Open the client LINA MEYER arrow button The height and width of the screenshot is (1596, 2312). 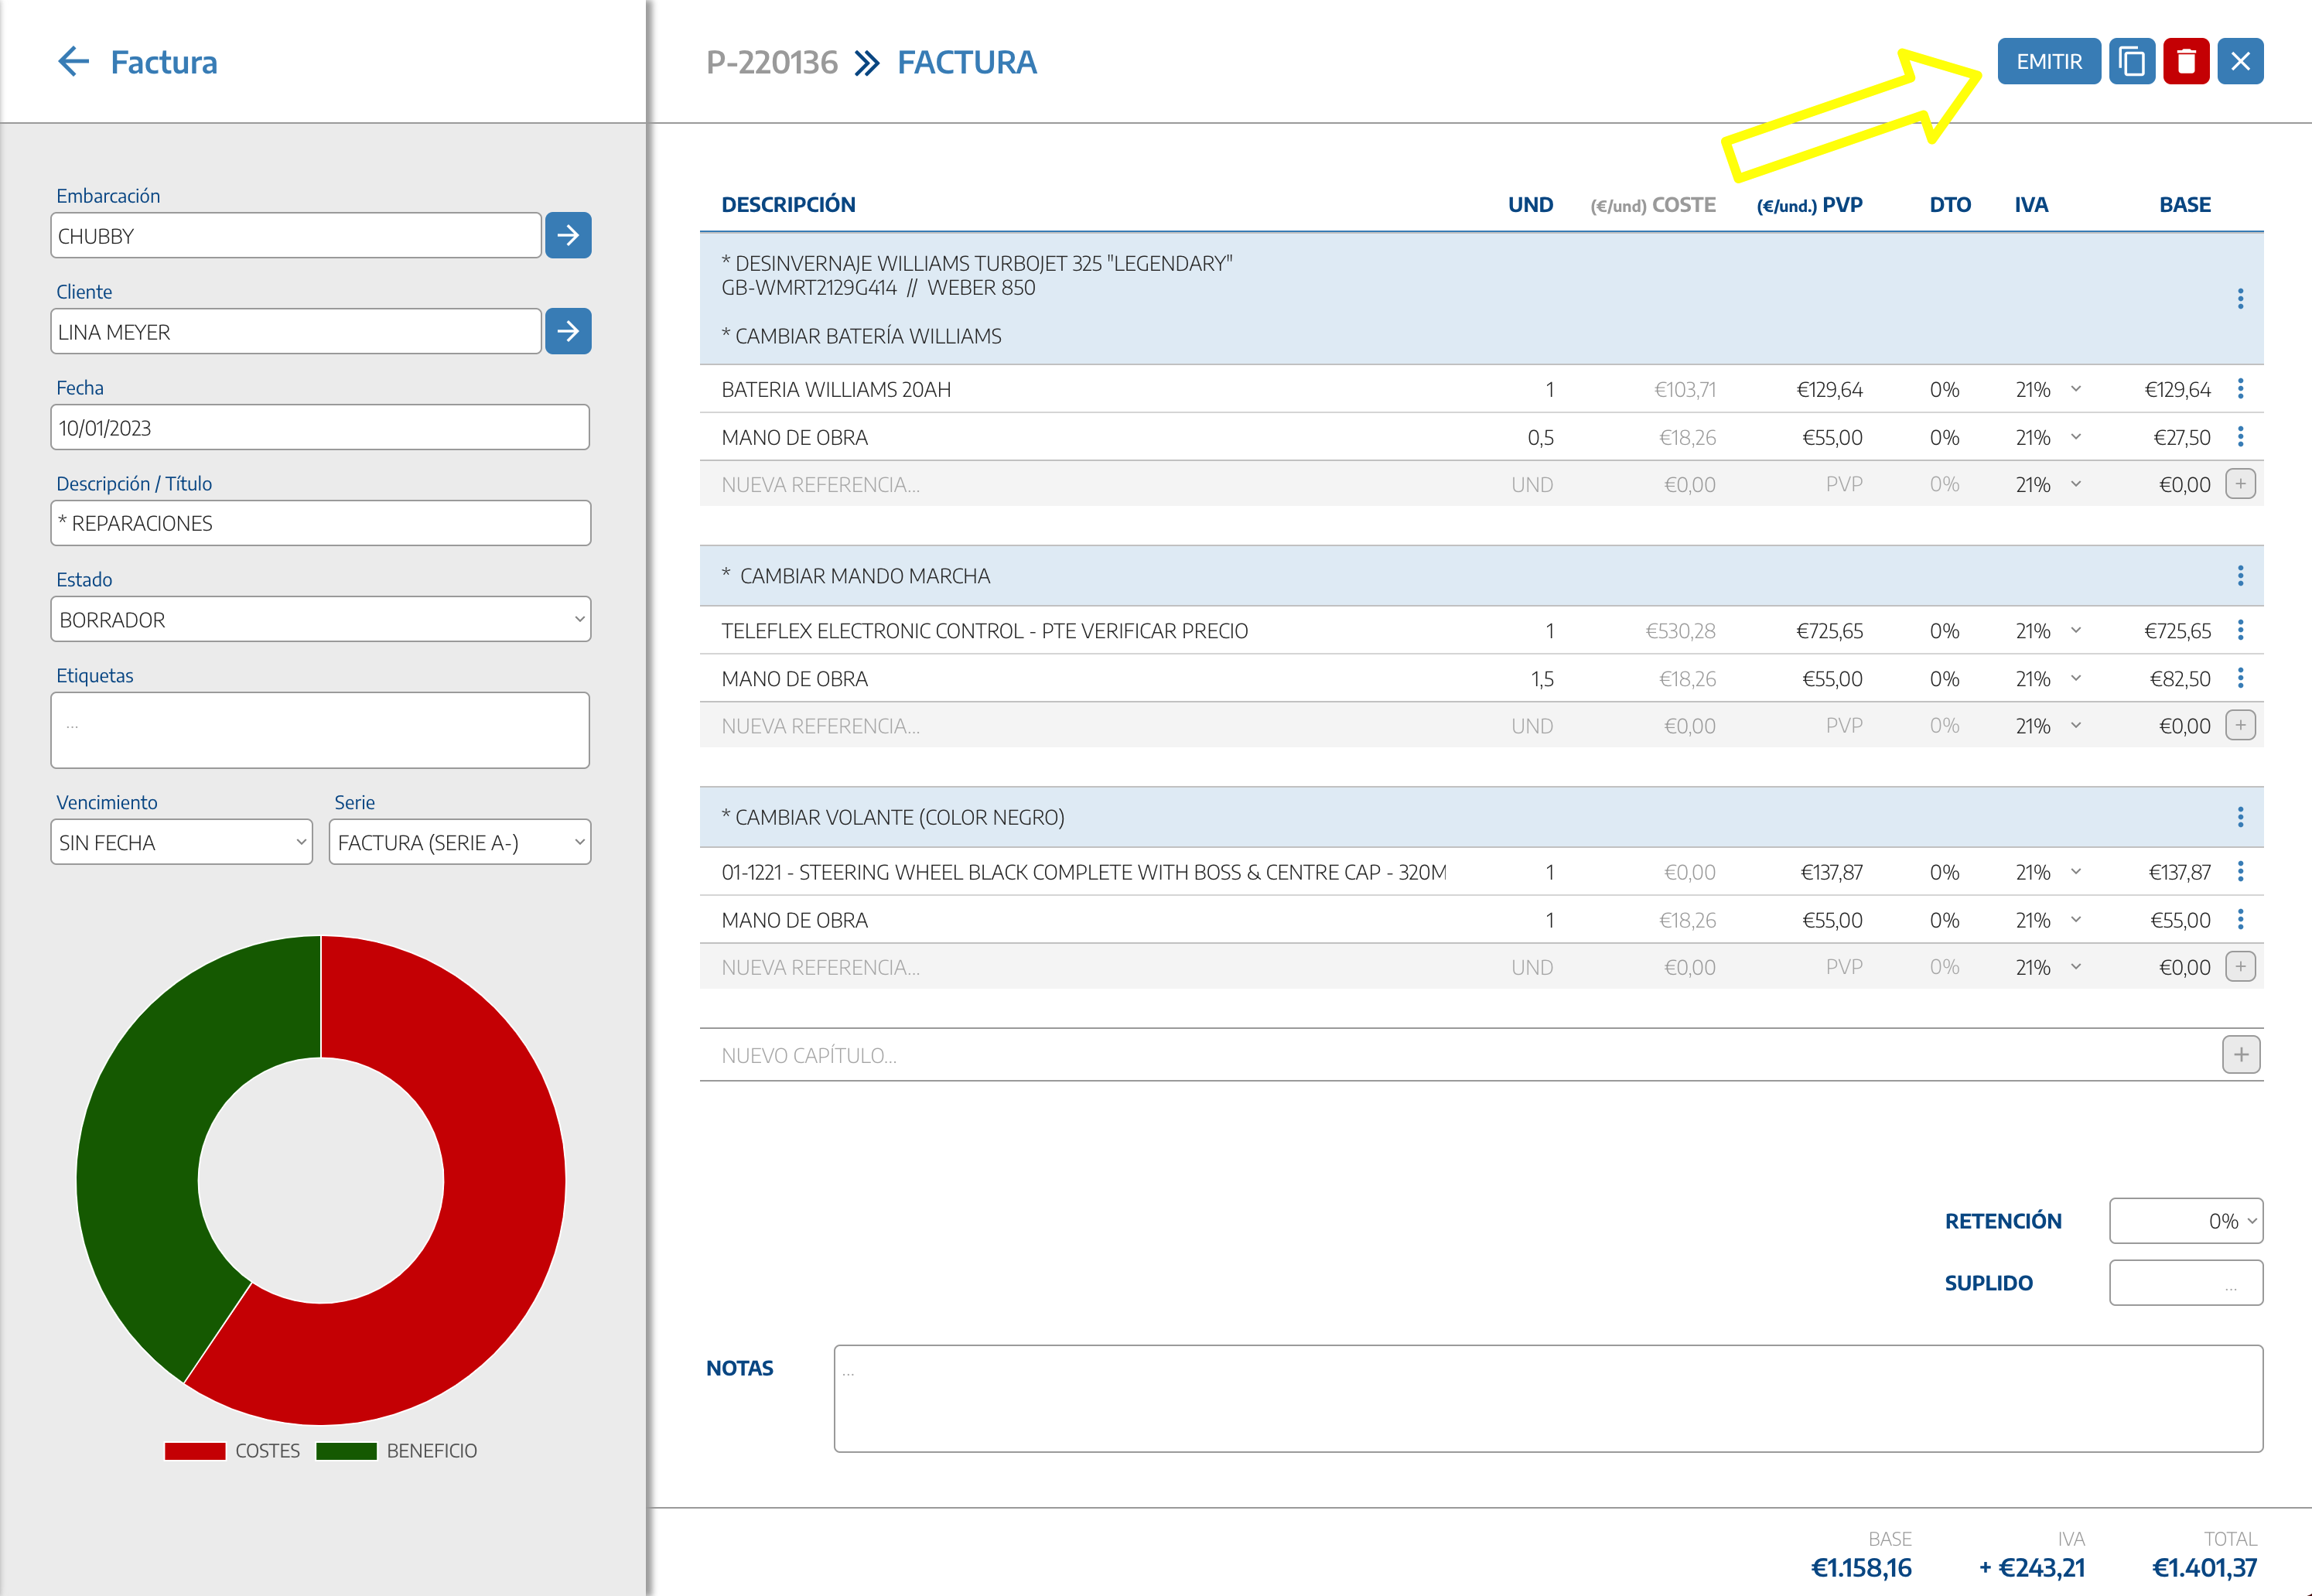[568, 331]
